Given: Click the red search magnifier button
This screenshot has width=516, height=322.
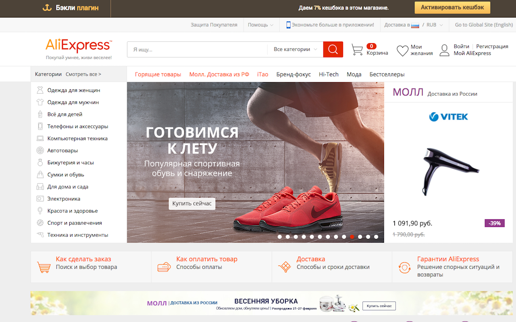Looking at the screenshot, I should 333,50.
